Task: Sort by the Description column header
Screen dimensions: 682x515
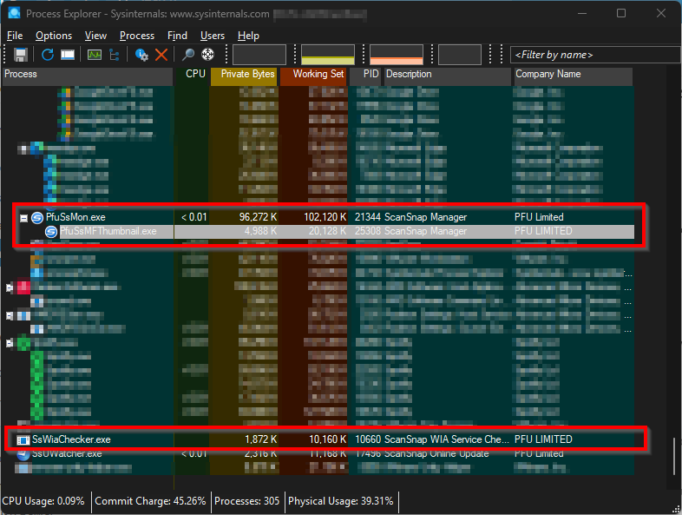Action: (447, 75)
